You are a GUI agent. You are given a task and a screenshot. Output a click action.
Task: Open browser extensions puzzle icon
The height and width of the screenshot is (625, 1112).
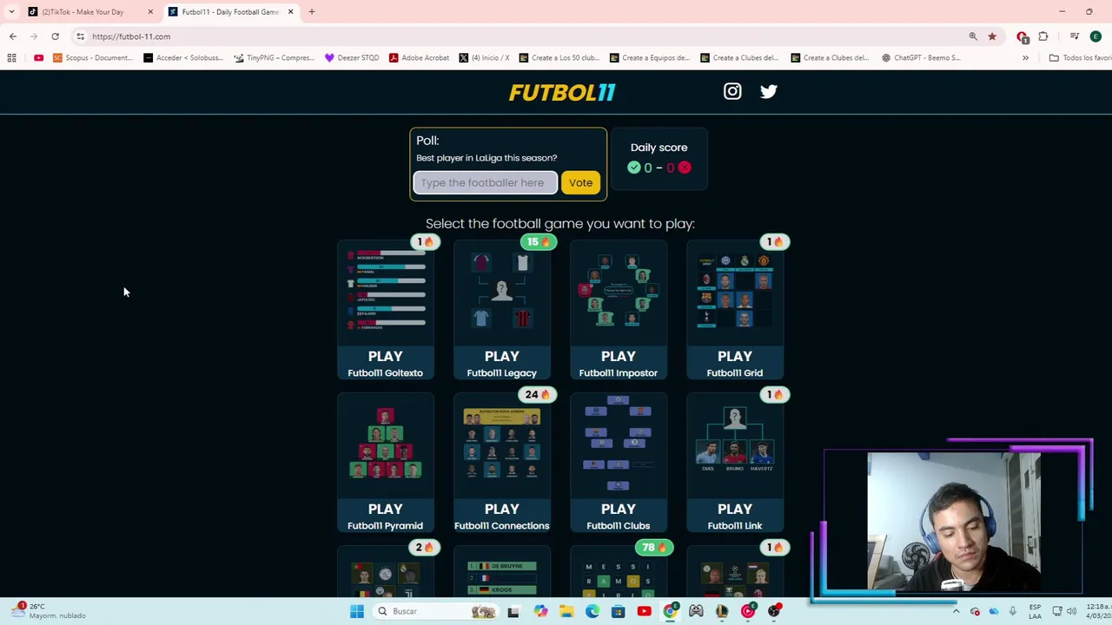[x=1043, y=36]
